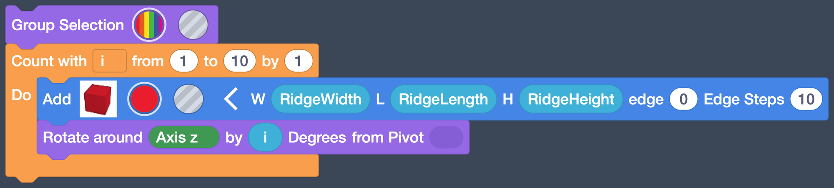Viewport: 834px width, 188px height.
Task: Collapse the Add block parameters with left arrow
Action: tap(231, 99)
